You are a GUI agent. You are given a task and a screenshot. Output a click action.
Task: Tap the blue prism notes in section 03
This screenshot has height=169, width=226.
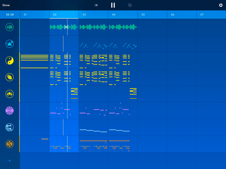coord(93,46)
